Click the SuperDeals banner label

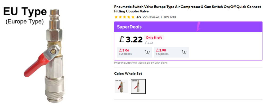(129, 27)
